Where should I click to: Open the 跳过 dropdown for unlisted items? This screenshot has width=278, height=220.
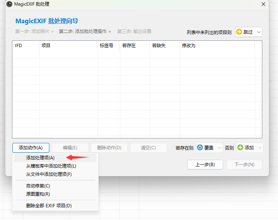point(248,32)
